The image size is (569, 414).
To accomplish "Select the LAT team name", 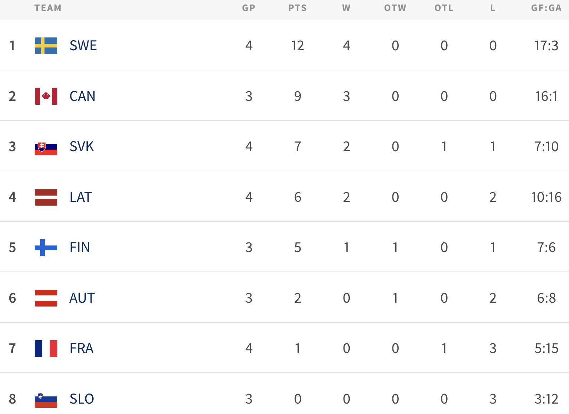I will click(x=80, y=197).
